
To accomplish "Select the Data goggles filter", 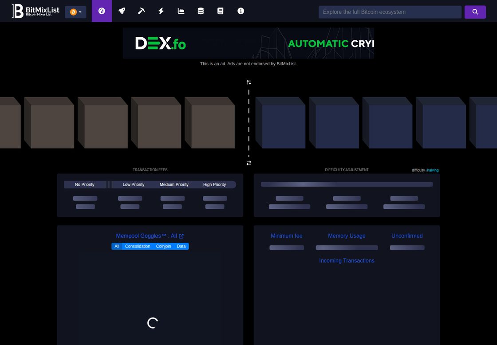I will pyautogui.click(x=181, y=246).
